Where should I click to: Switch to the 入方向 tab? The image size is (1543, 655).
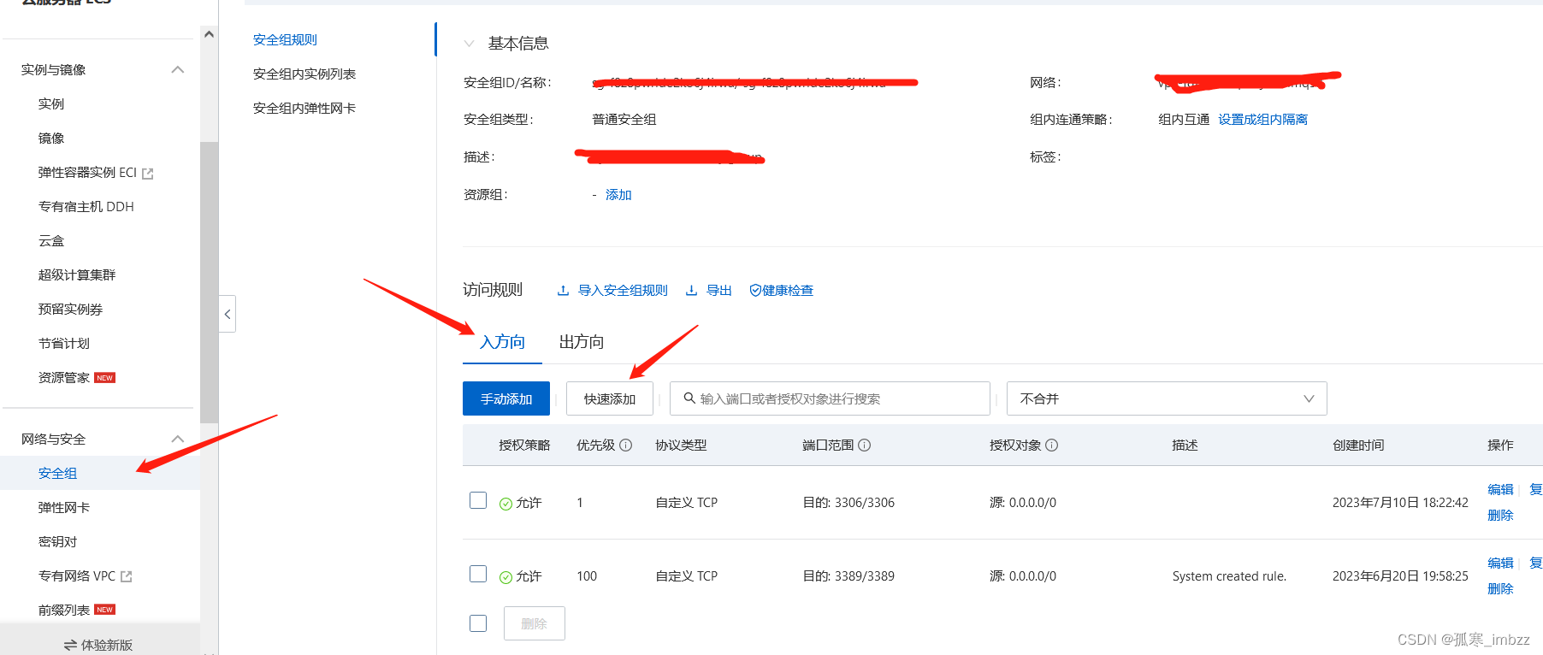(x=502, y=342)
